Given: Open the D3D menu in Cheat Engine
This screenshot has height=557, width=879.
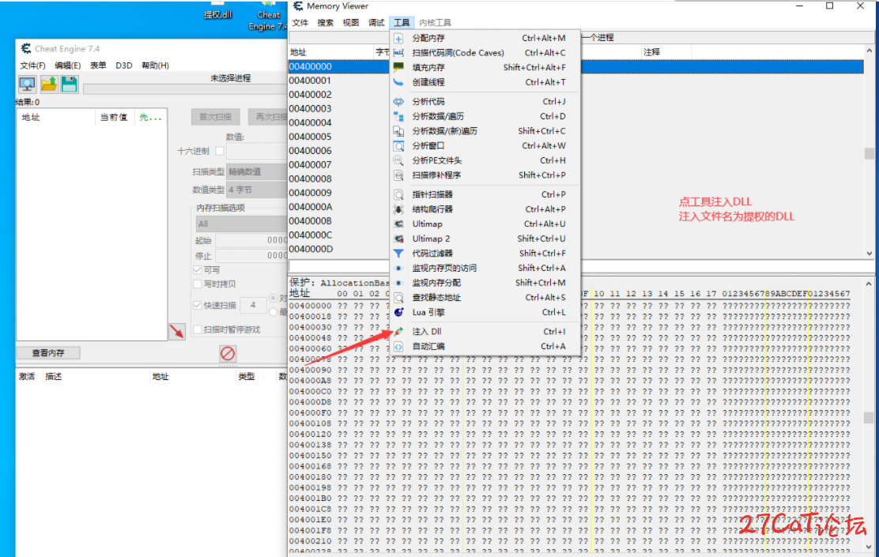Looking at the screenshot, I should tap(124, 66).
